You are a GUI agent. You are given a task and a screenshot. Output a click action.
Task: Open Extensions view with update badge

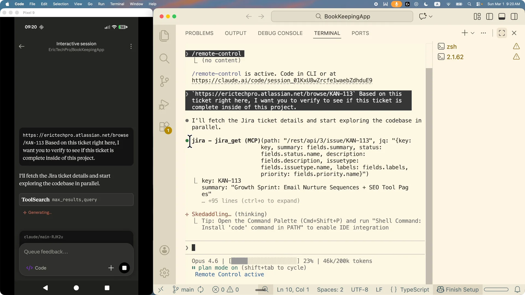[x=165, y=127]
